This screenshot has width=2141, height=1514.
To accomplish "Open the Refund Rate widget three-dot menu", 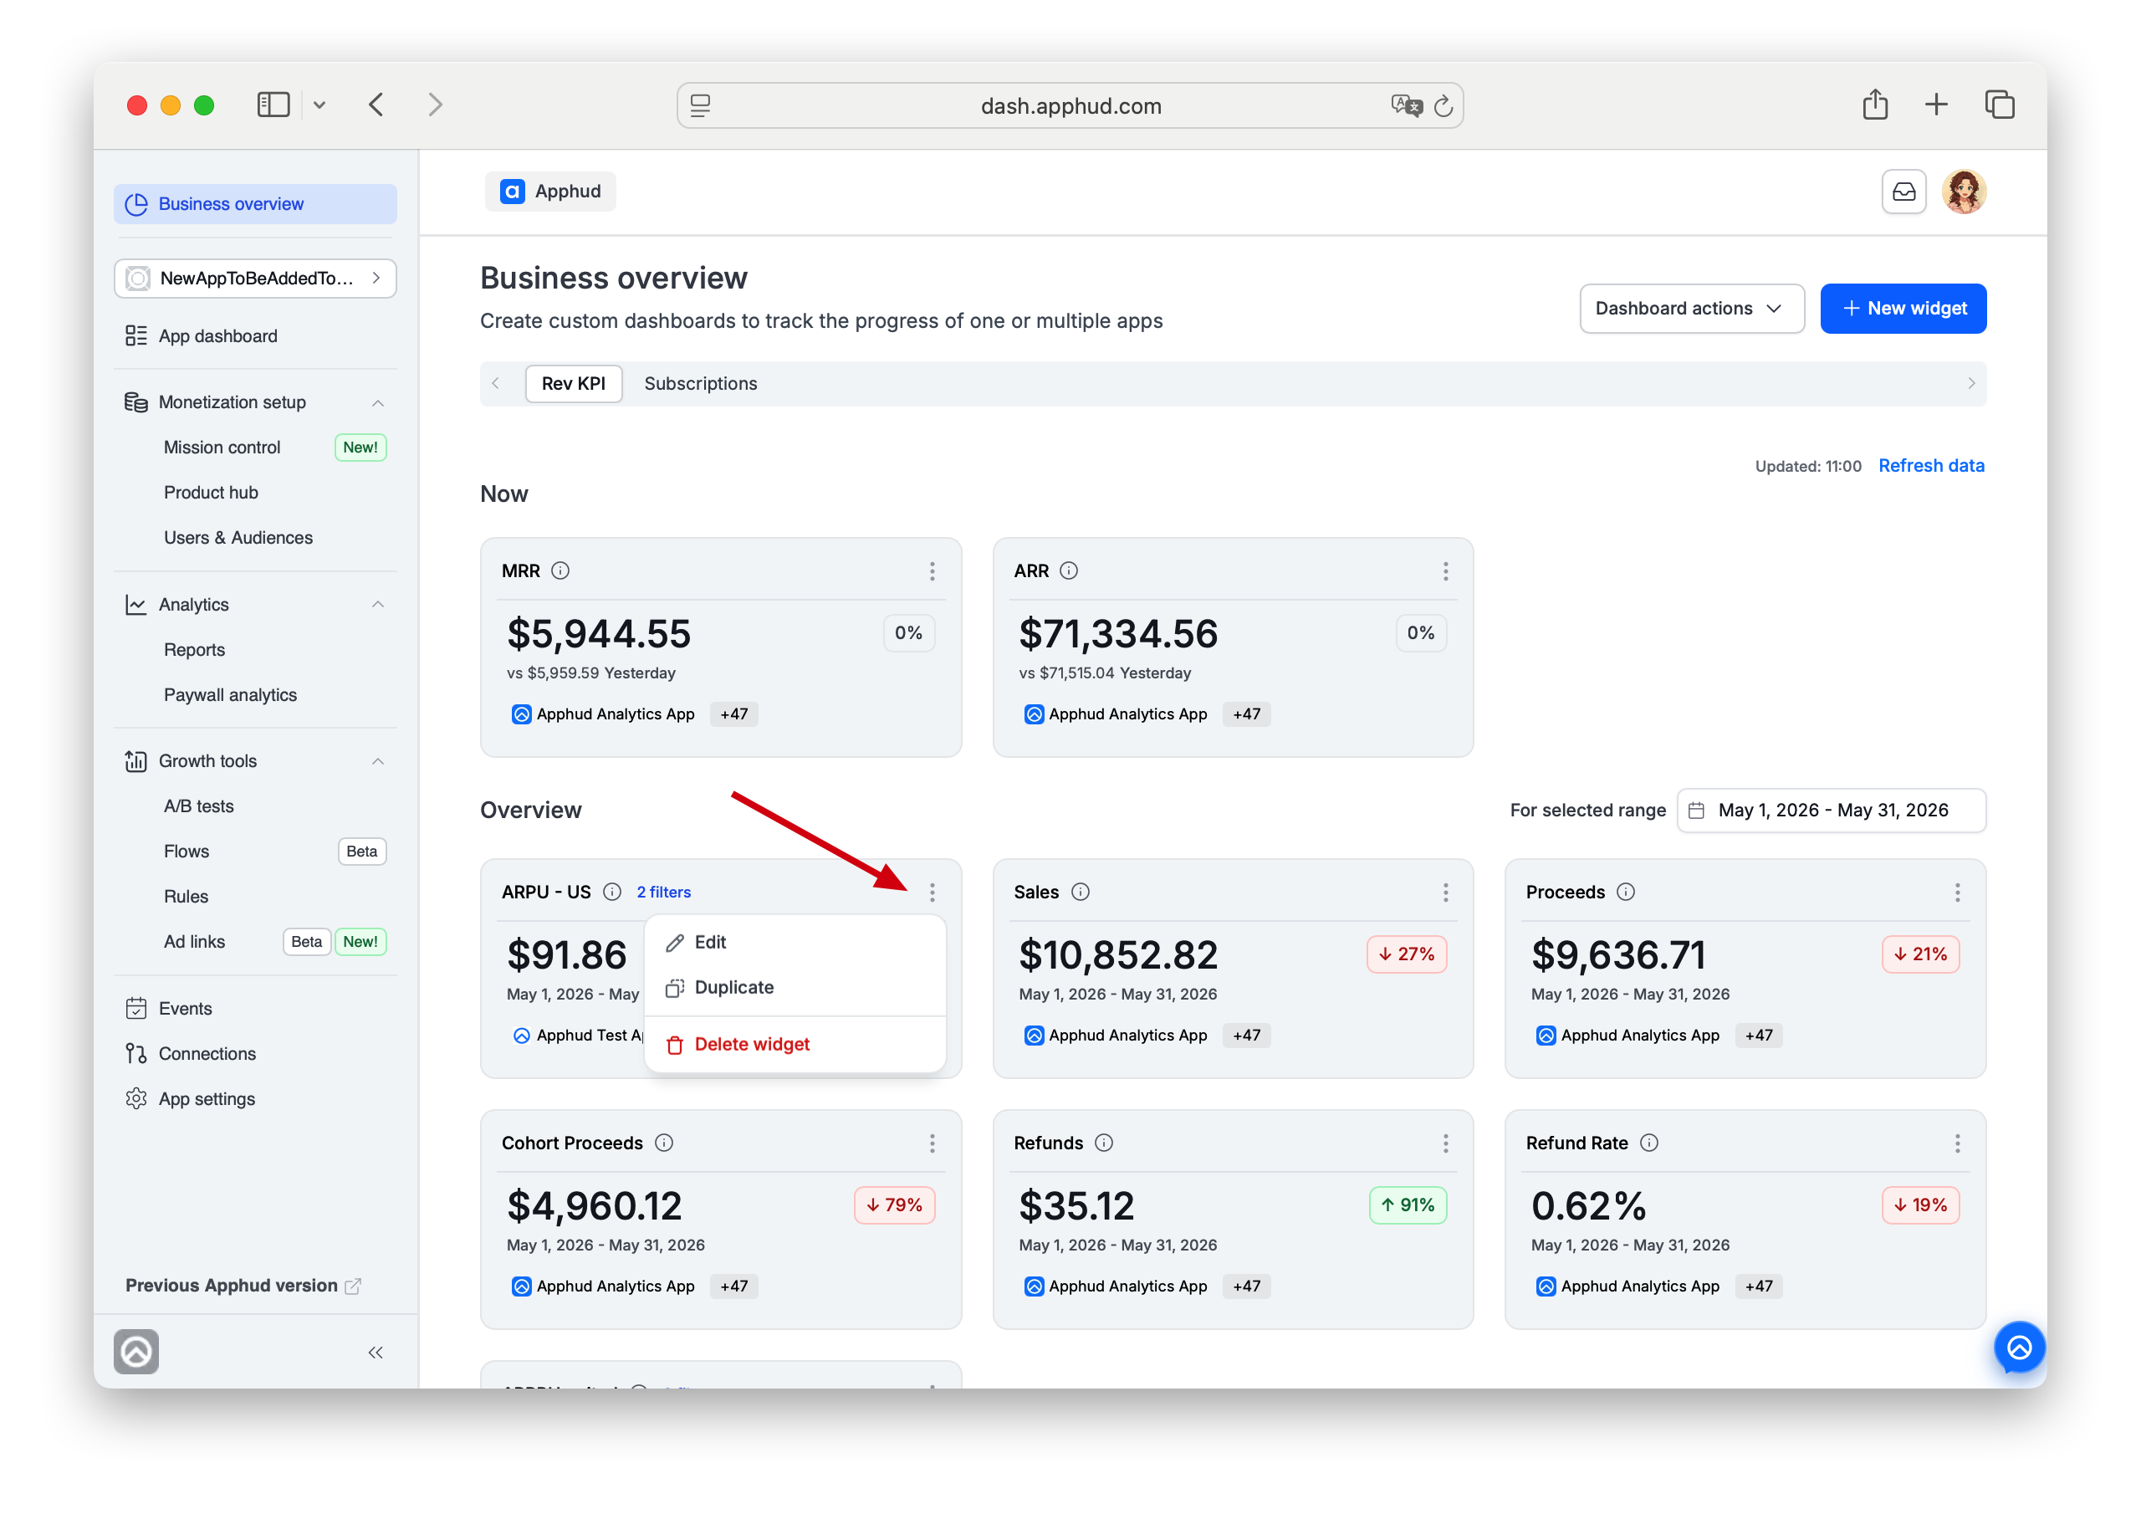I will tap(1957, 1143).
